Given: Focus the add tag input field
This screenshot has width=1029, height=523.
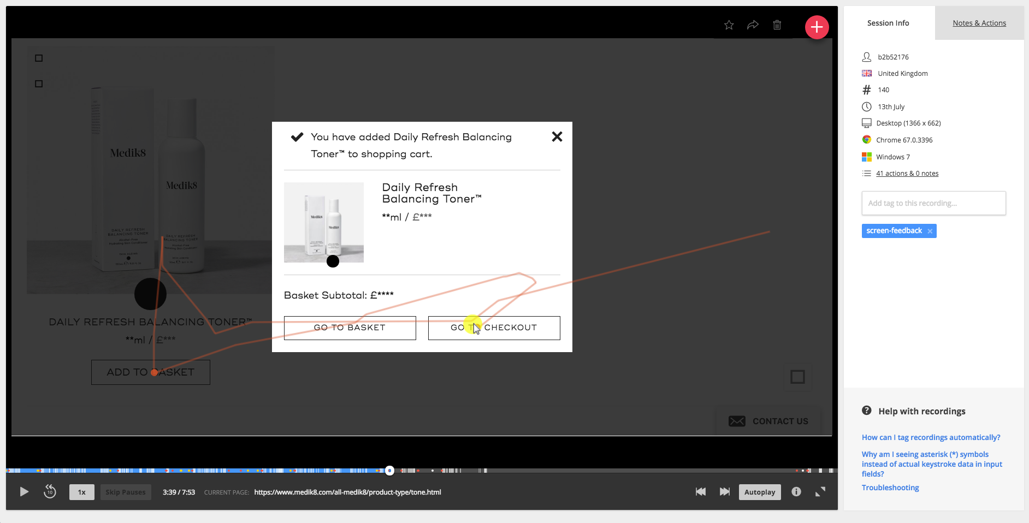Looking at the screenshot, I should click(933, 203).
